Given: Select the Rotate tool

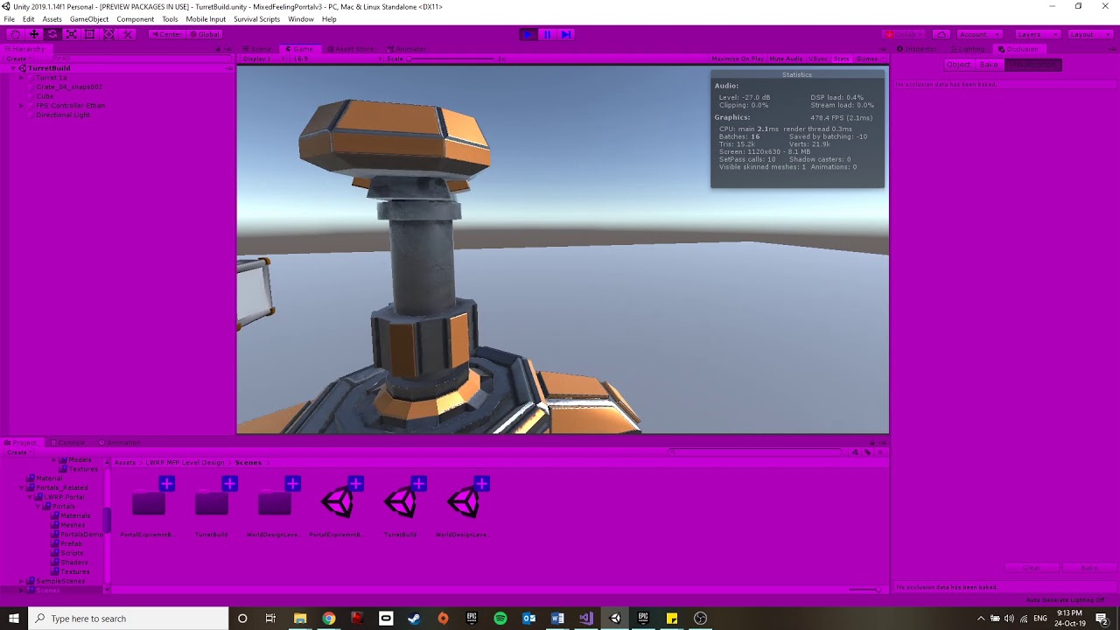Looking at the screenshot, I should [x=52, y=34].
